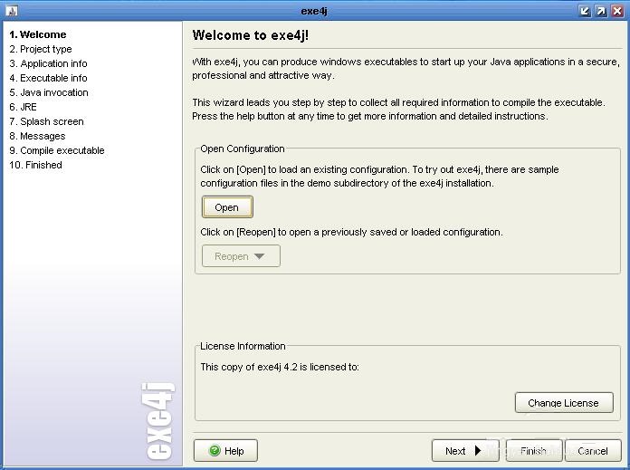Click the Open configuration button
This screenshot has height=470, width=630.
[x=227, y=207]
